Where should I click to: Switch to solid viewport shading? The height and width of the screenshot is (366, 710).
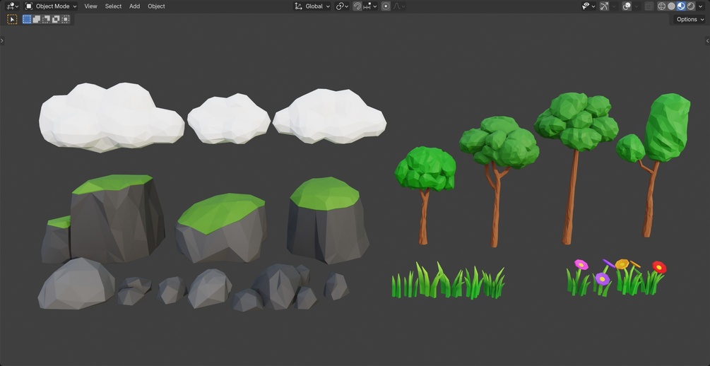point(671,6)
